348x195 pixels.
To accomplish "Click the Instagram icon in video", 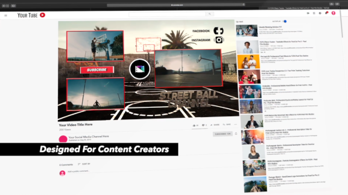I will pyautogui.click(x=219, y=40).
